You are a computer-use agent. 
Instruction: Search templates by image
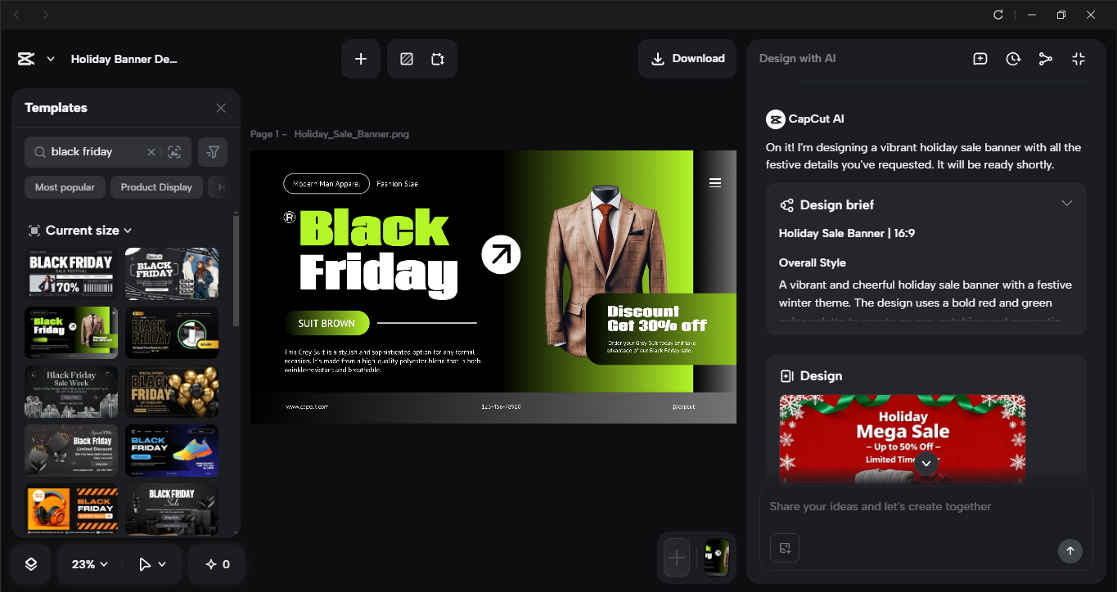[x=174, y=151]
